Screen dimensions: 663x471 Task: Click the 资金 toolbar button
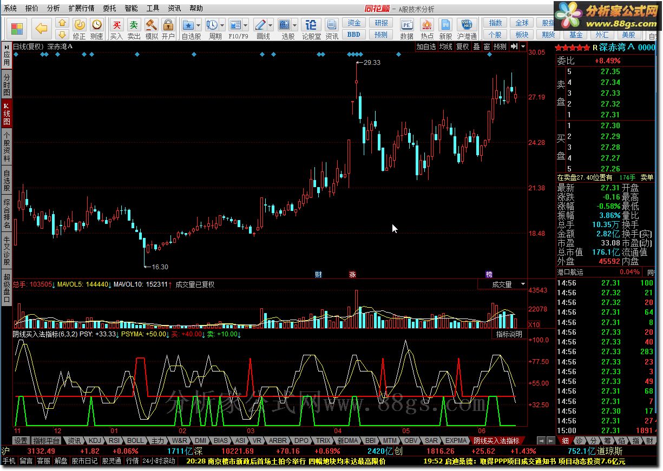click(x=354, y=23)
